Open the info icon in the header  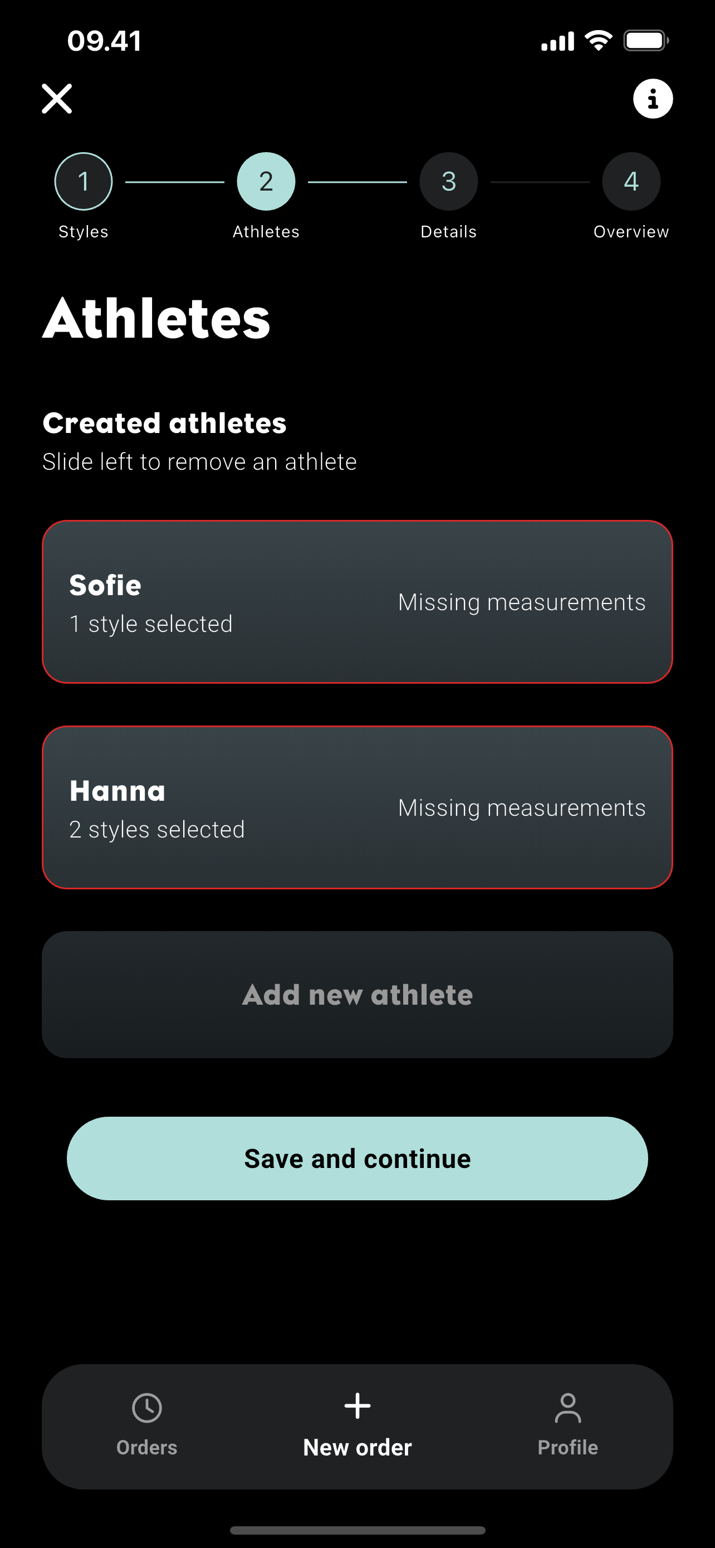coord(653,99)
